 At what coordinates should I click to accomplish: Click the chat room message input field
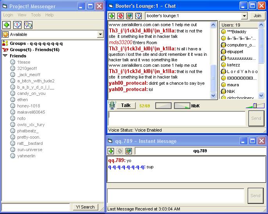(177, 118)
